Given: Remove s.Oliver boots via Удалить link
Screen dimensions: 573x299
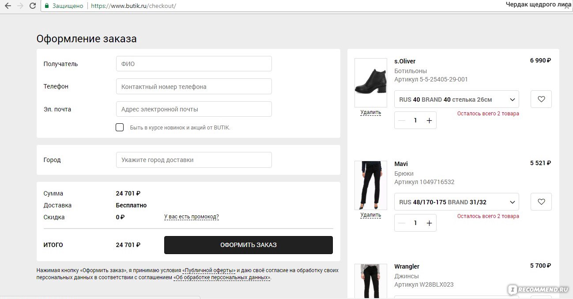Looking at the screenshot, I should (370, 112).
